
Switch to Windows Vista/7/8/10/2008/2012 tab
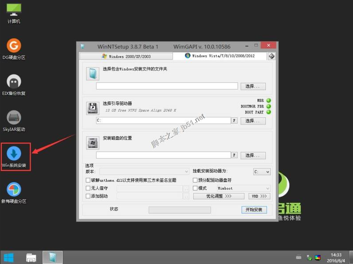tap(220, 56)
